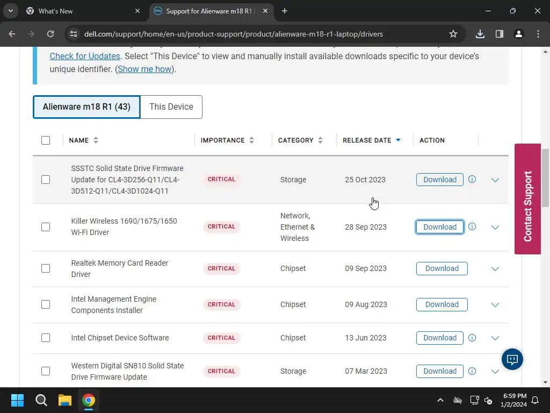Screen dimensions: 550x413
Task: Open File Explorer from taskbar
Action: pos(65,400)
